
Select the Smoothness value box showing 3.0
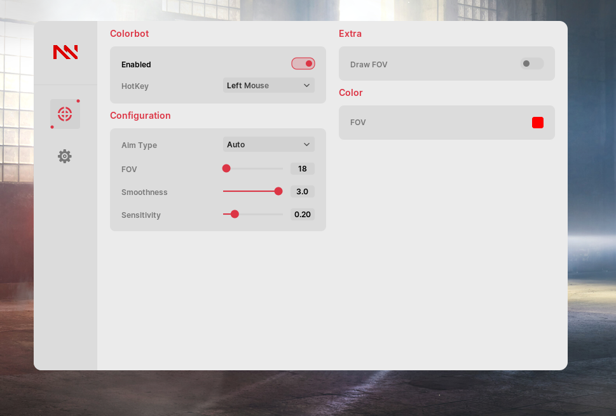pos(303,192)
